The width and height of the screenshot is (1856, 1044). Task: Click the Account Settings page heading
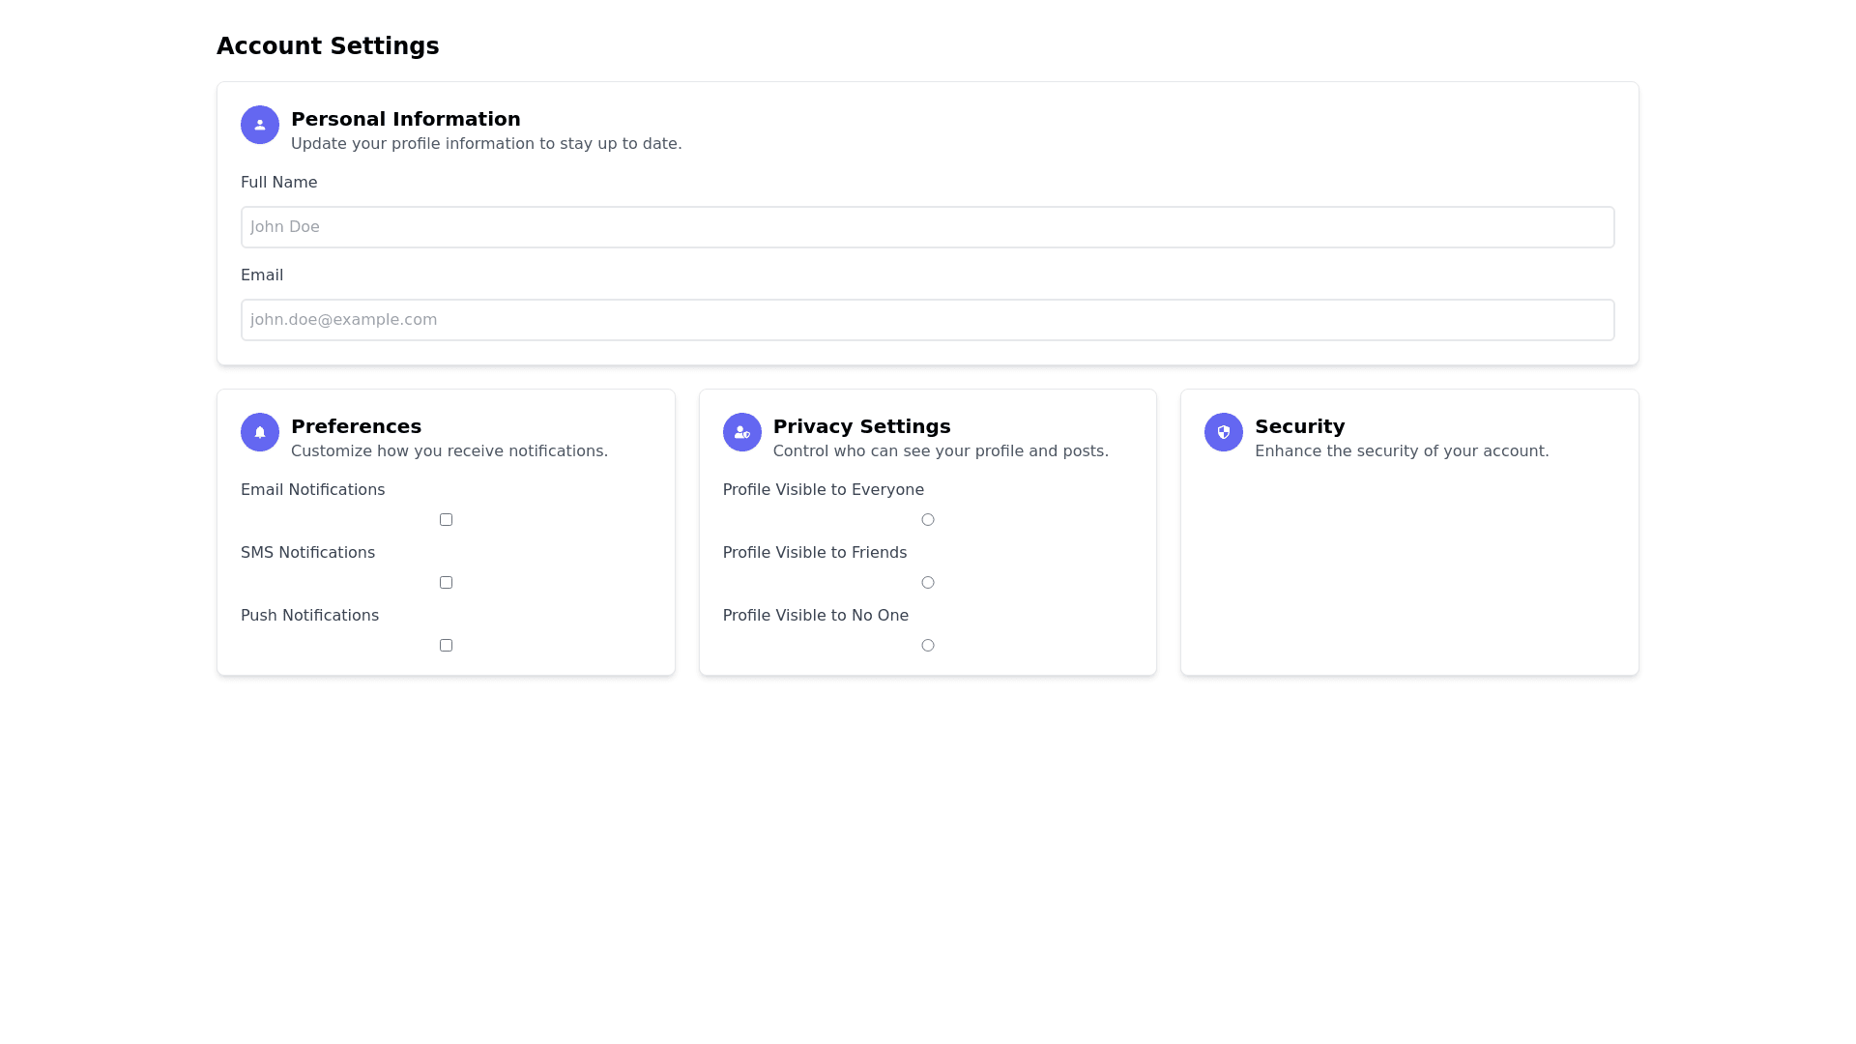click(328, 46)
